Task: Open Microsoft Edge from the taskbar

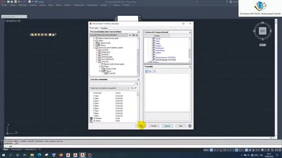Action: click(x=39, y=155)
